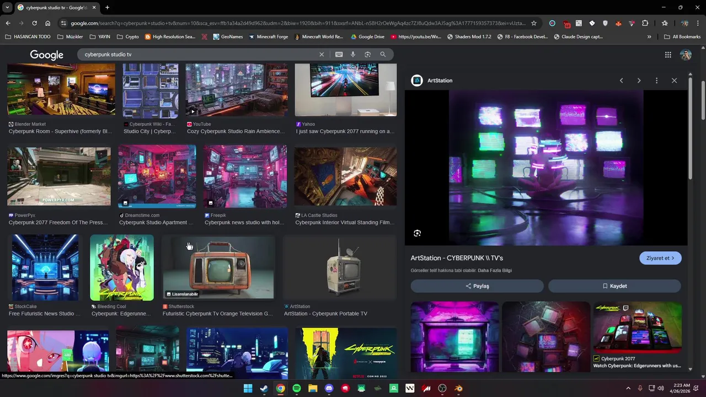Click the Ziyaret et button
The height and width of the screenshot is (397, 706).
pos(660,258)
